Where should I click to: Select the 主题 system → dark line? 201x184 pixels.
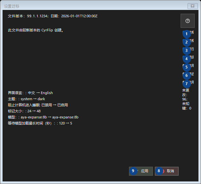26,99
